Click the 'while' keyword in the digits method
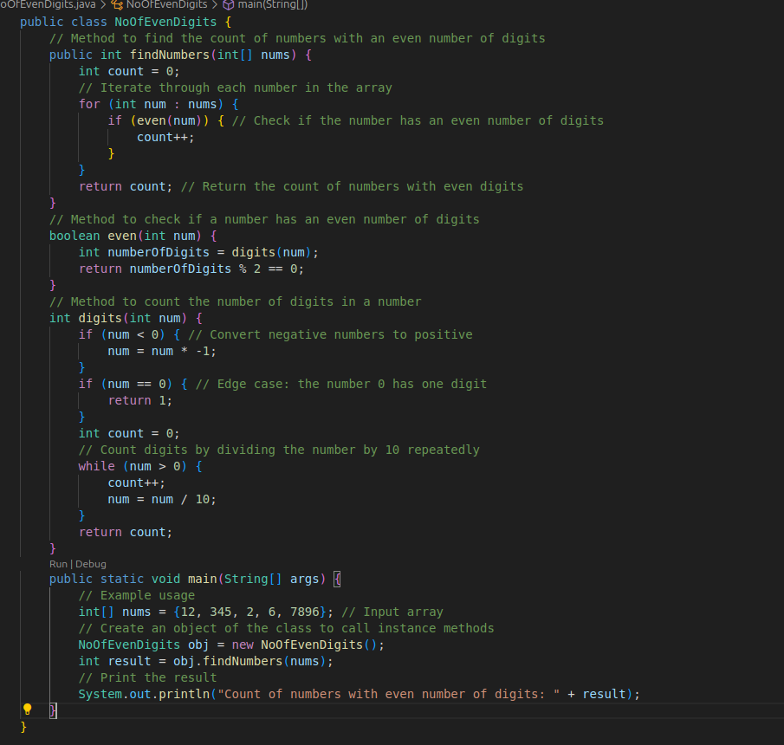The width and height of the screenshot is (784, 745). coord(96,466)
